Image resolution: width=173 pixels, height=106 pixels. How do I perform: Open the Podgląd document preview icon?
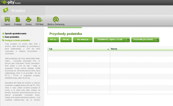click(18, 19)
